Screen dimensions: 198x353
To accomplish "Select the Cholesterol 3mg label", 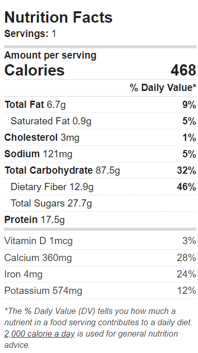I will coord(42,138).
